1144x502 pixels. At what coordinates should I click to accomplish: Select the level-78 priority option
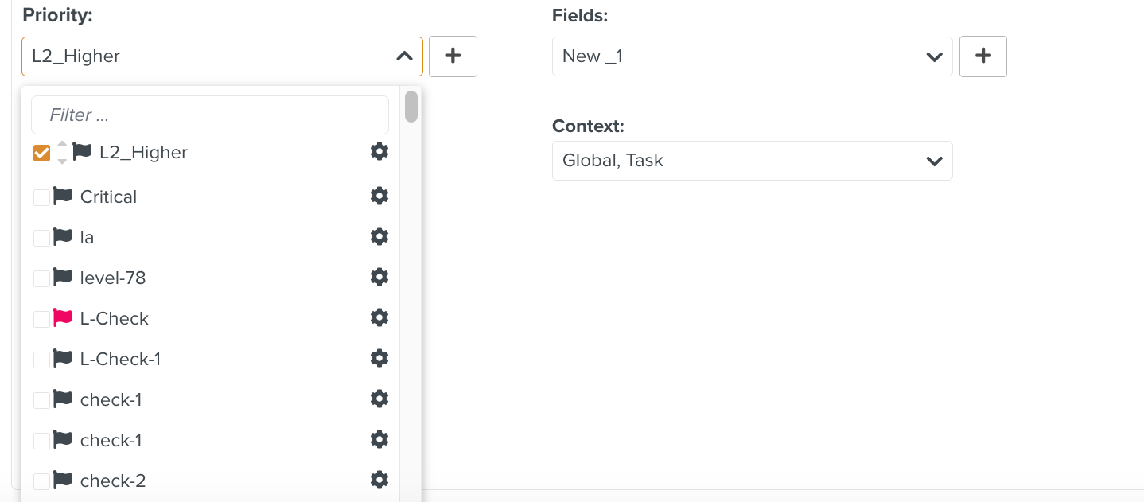coord(113,278)
